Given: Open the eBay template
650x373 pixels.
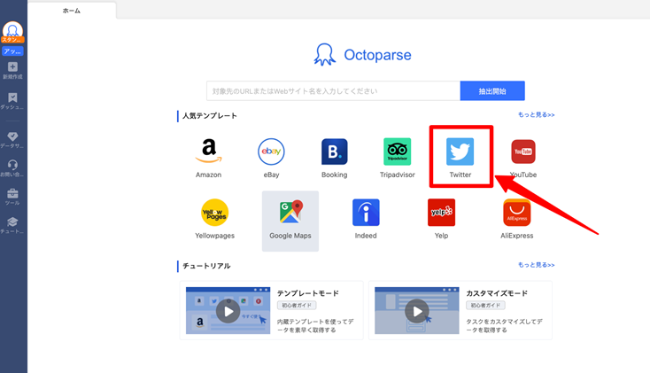Looking at the screenshot, I should tap(271, 158).
